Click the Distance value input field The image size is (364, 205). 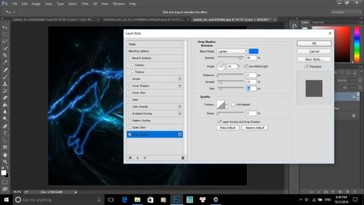pyautogui.click(x=251, y=75)
